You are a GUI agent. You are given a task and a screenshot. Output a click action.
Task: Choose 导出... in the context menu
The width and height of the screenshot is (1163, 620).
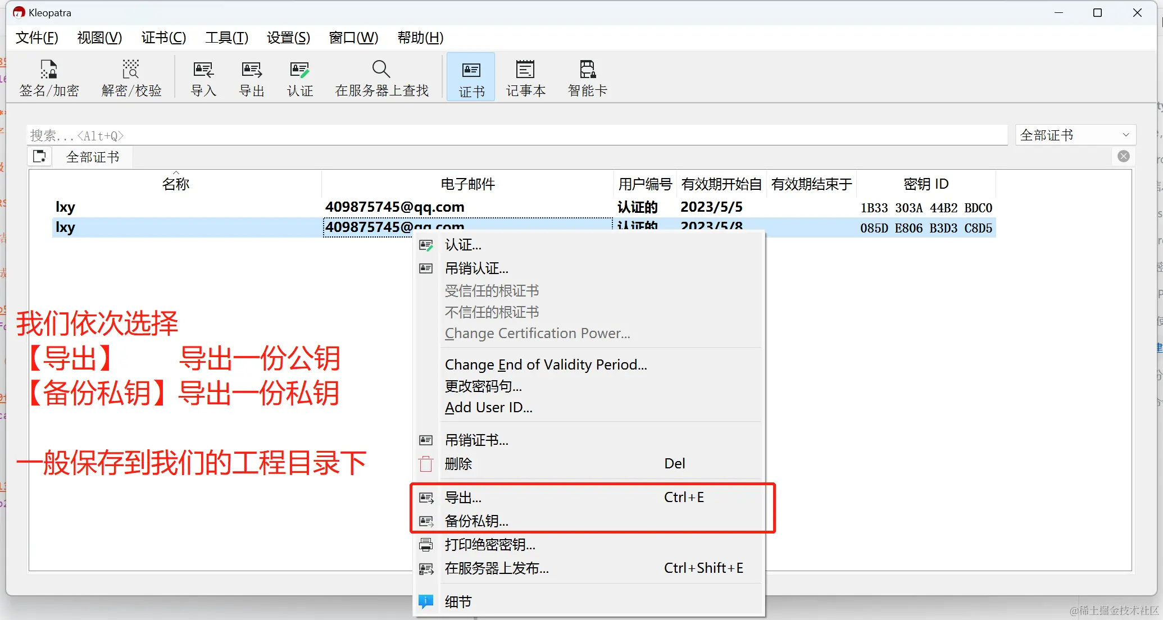(463, 498)
